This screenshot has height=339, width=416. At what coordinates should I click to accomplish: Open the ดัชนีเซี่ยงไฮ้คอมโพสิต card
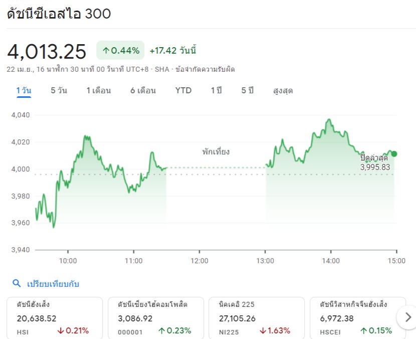coord(155,317)
